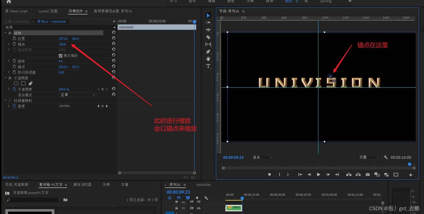
Task: Open workspace overflow double-arrow menu
Action: (x=350, y=1)
